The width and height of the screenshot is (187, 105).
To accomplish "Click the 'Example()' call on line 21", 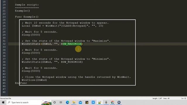I will (x=22, y=11).
